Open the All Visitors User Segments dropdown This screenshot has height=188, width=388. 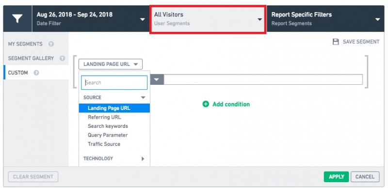[208, 19]
